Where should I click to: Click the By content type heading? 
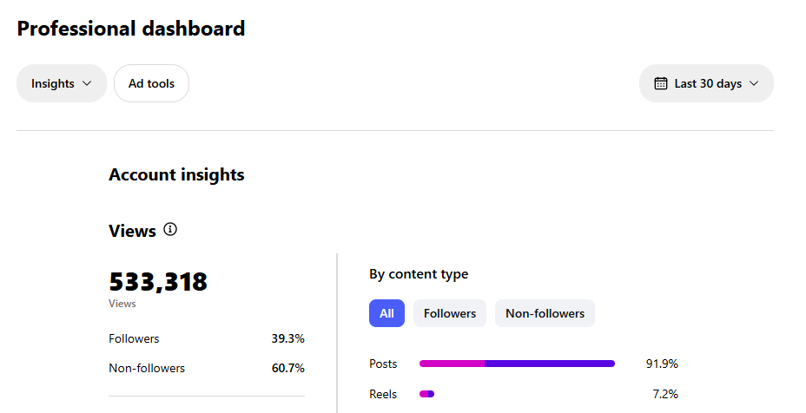419,274
